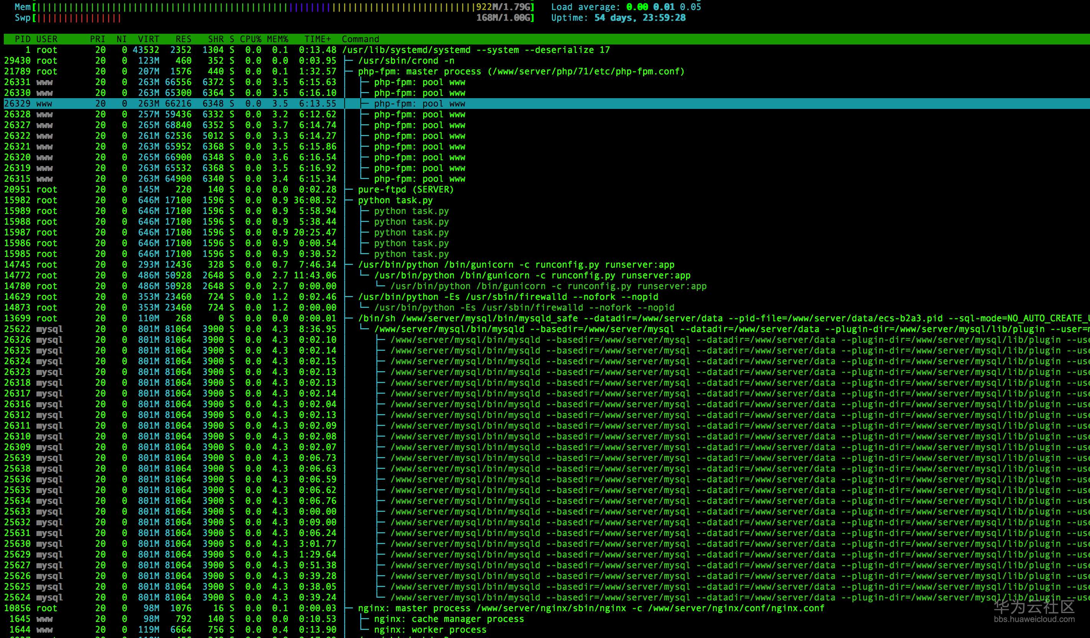Select the parent python task.py process PID 15982
The image size is (1090, 638).
(x=395, y=201)
